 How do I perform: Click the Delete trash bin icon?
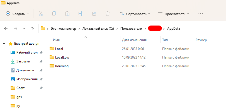pyautogui.click(x=108, y=14)
